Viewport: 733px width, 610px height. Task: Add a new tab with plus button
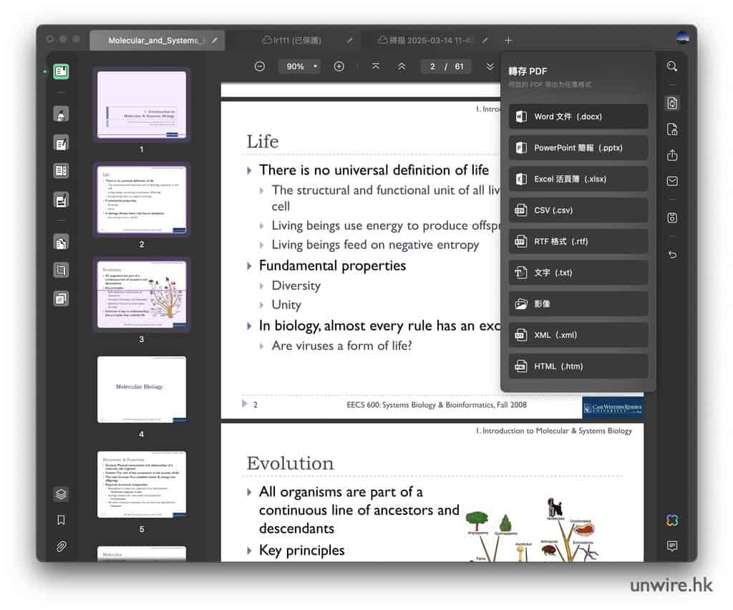click(x=508, y=40)
